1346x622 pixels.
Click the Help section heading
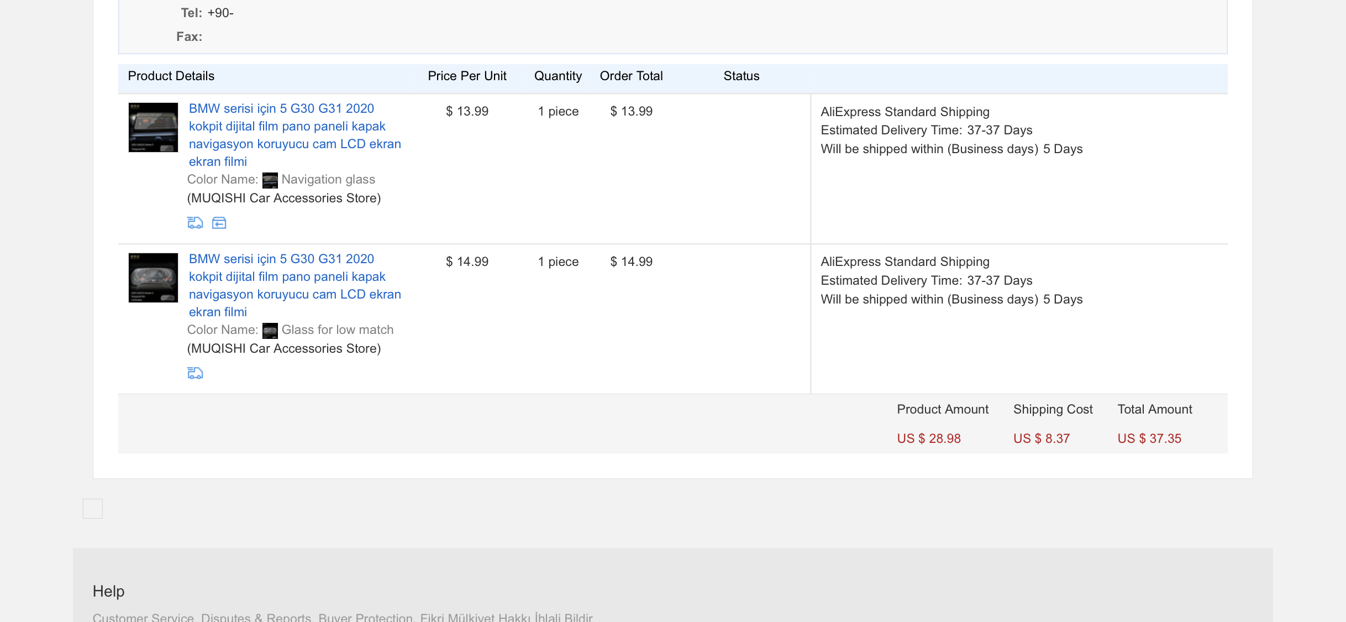click(108, 591)
